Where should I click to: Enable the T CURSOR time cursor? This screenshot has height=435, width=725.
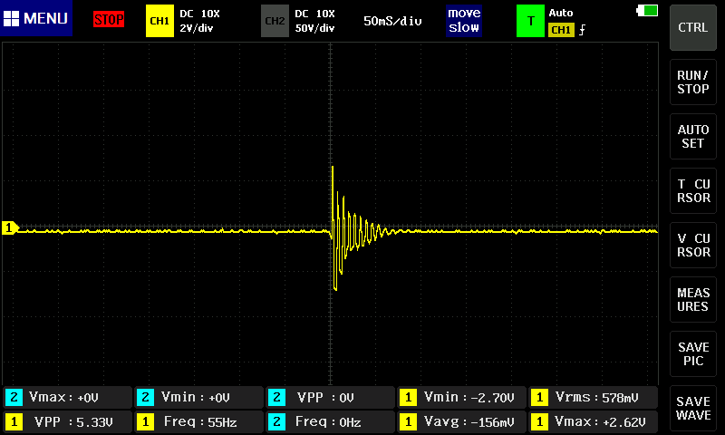pyautogui.click(x=693, y=191)
